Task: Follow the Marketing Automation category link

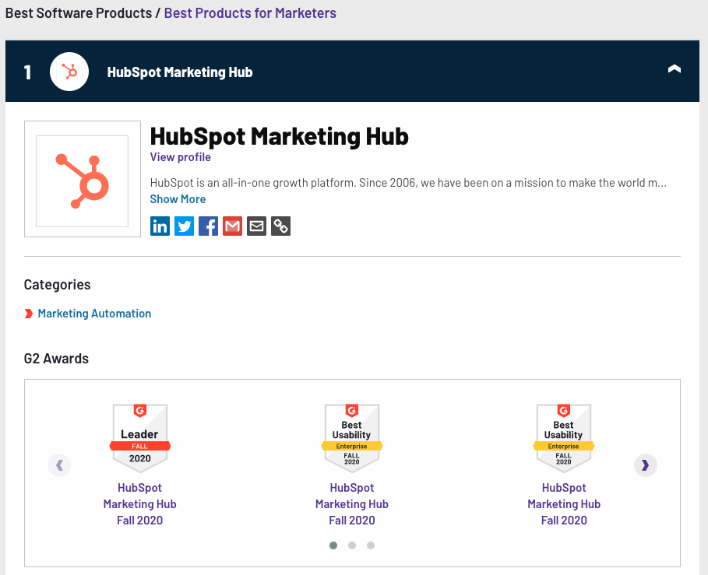Action: [x=94, y=313]
